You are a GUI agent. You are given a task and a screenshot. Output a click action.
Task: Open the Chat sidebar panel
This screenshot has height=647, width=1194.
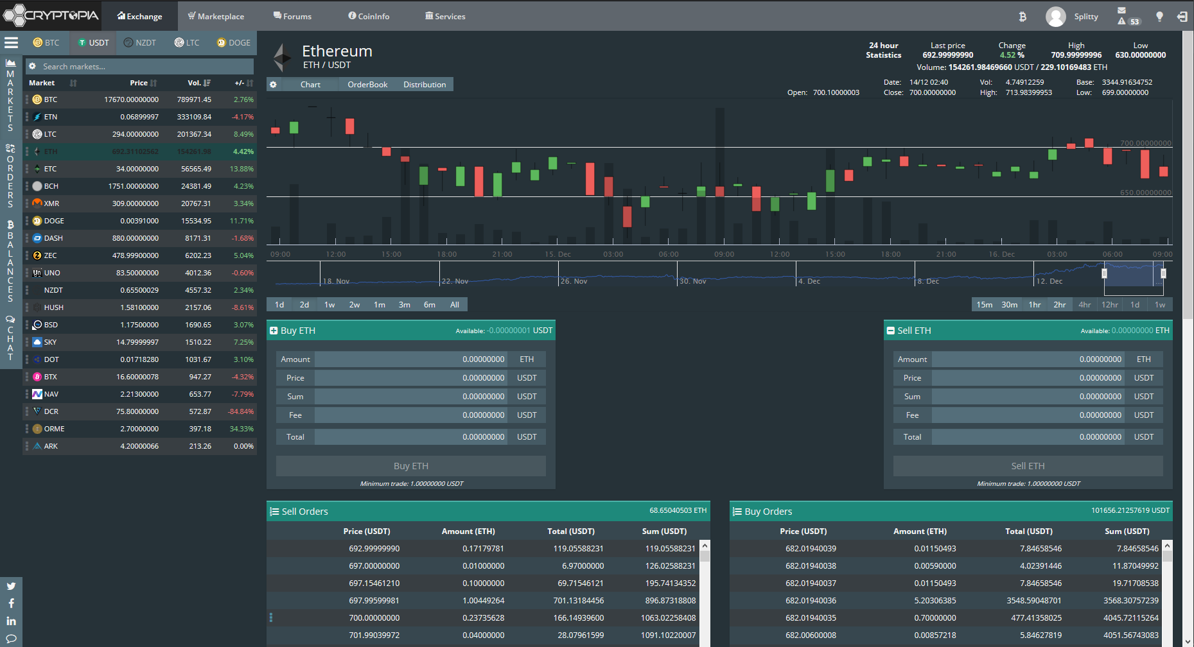click(10, 338)
